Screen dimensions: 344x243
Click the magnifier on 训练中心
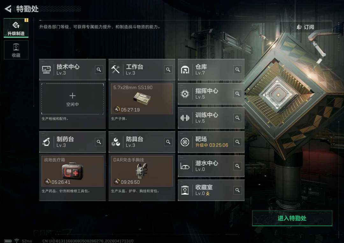pos(238,118)
